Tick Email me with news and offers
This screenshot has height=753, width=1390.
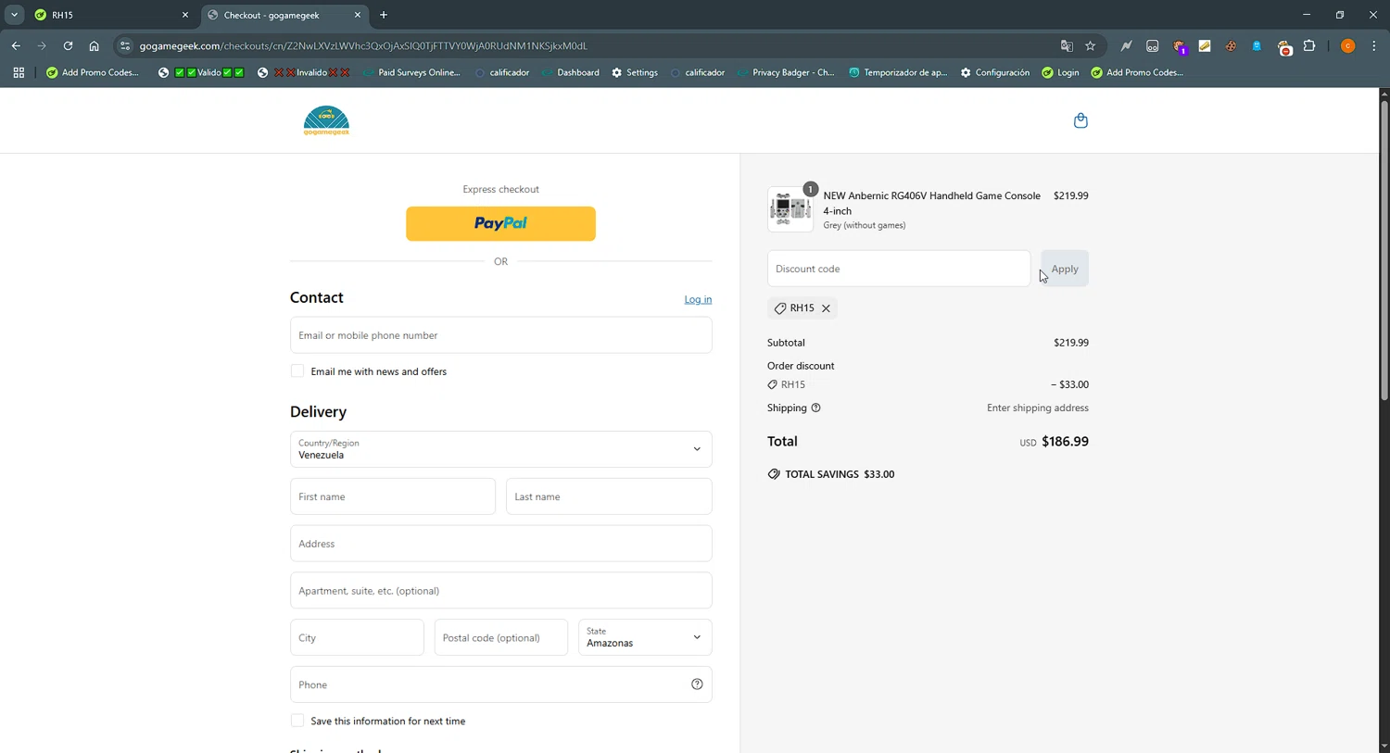(297, 371)
